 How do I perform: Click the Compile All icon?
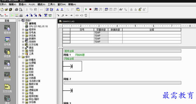[x=51, y=10]
